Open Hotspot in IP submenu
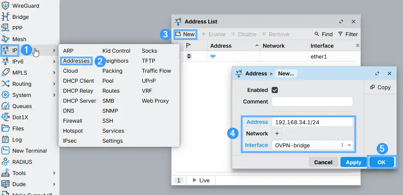The height and width of the screenshot is (195, 403). point(73,131)
